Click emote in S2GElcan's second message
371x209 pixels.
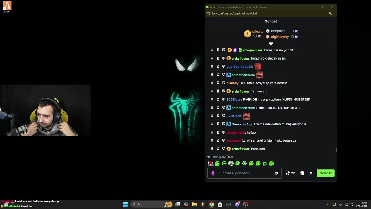point(246,116)
